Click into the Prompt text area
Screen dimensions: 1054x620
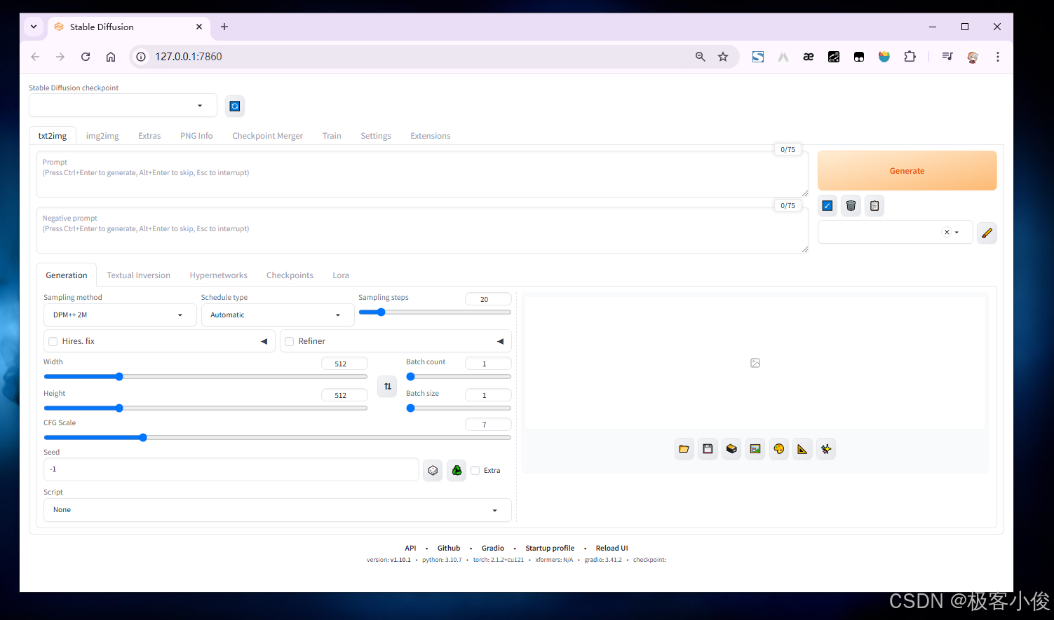tap(422, 174)
